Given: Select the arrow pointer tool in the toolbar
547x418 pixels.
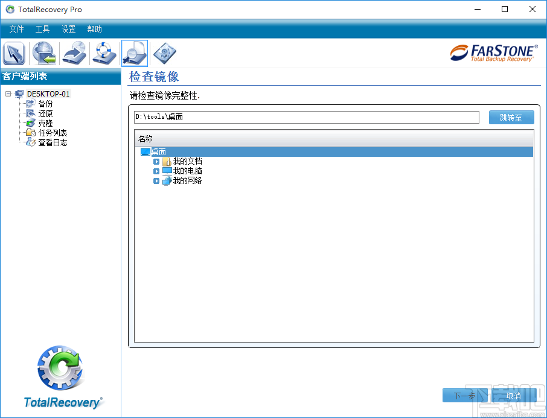Looking at the screenshot, I should click(x=13, y=53).
